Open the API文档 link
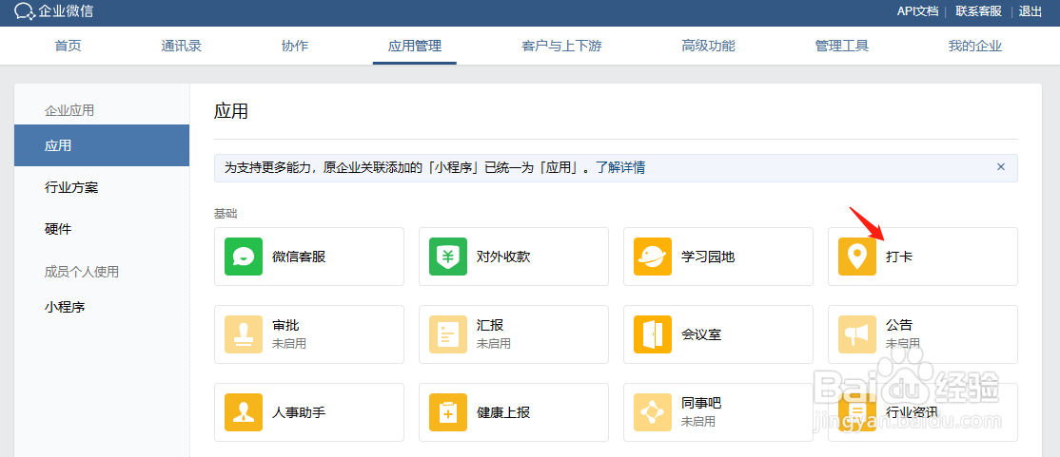The height and width of the screenshot is (457, 1060). pos(917,11)
